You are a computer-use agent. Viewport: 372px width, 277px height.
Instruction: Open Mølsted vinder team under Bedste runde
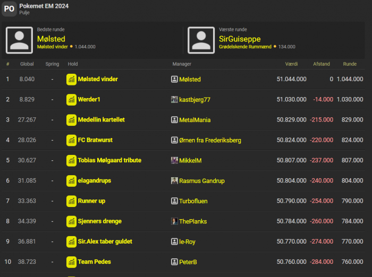53,47
